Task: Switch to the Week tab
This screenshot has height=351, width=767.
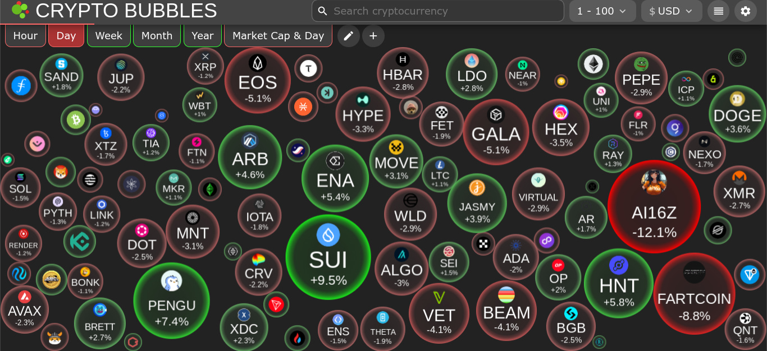Action: (109, 35)
